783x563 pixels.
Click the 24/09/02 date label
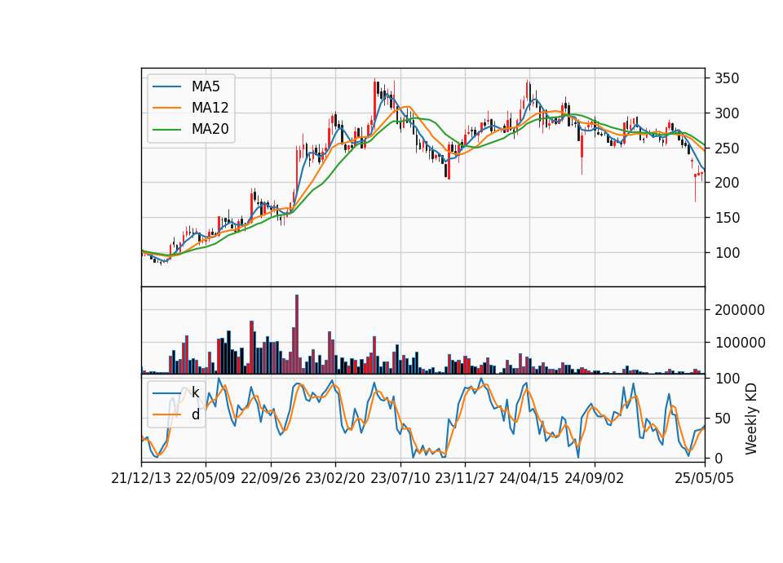[595, 479]
